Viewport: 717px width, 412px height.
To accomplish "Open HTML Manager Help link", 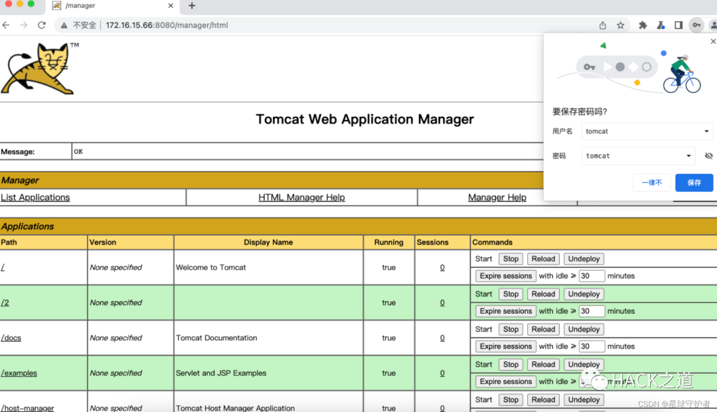I will (301, 197).
